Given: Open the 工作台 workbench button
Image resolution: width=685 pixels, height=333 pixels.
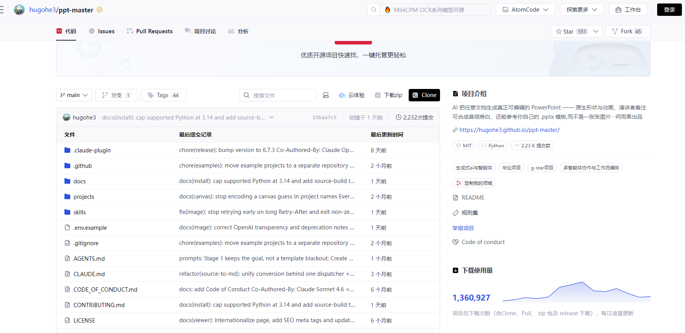Looking at the screenshot, I should click(x=628, y=10).
